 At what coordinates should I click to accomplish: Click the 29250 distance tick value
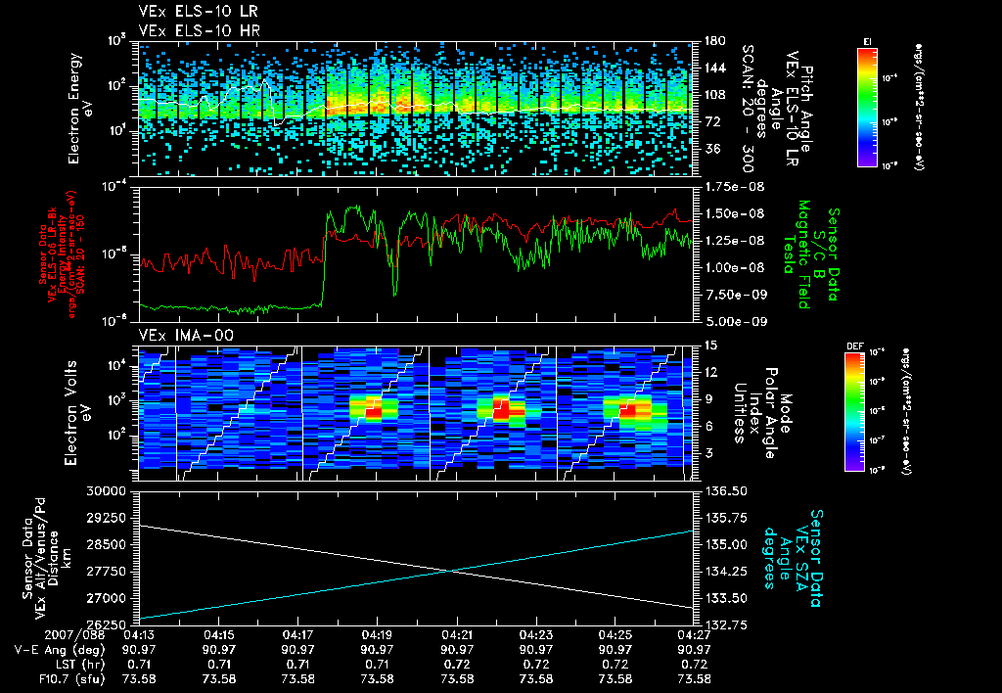(x=106, y=518)
